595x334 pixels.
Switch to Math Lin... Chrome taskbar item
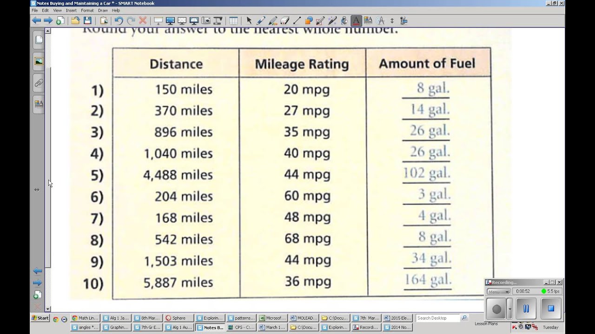tap(85, 318)
